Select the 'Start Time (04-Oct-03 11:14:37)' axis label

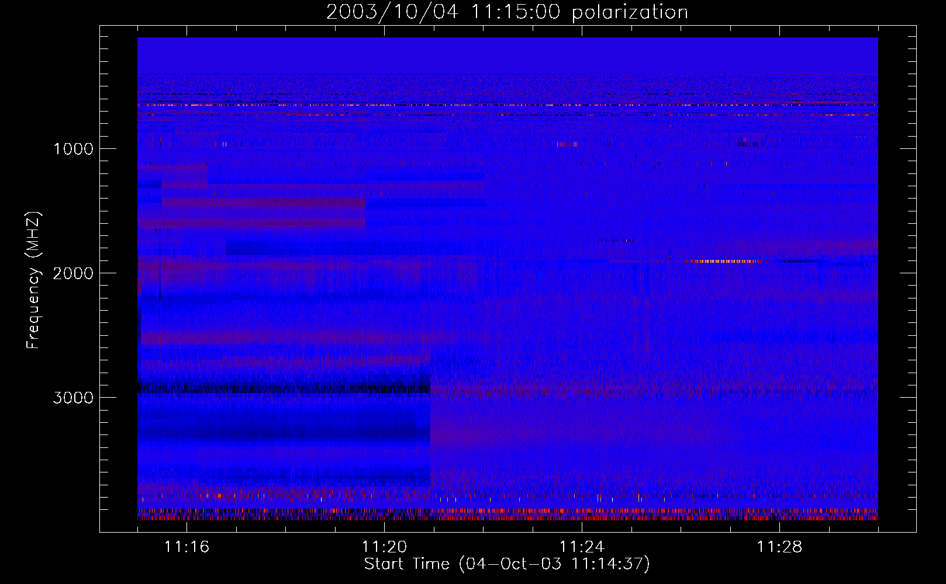507,564
